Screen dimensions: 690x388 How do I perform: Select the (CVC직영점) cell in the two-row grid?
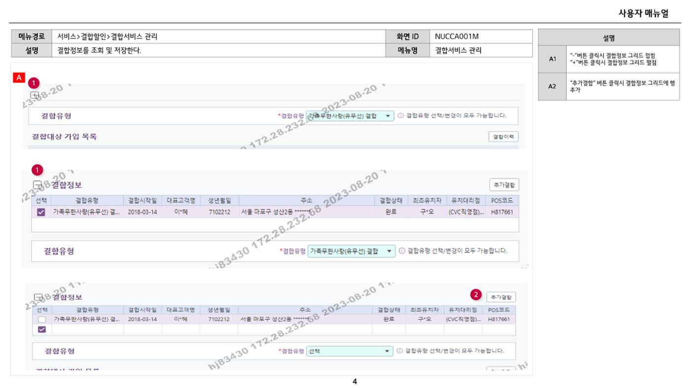pos(462,319)
